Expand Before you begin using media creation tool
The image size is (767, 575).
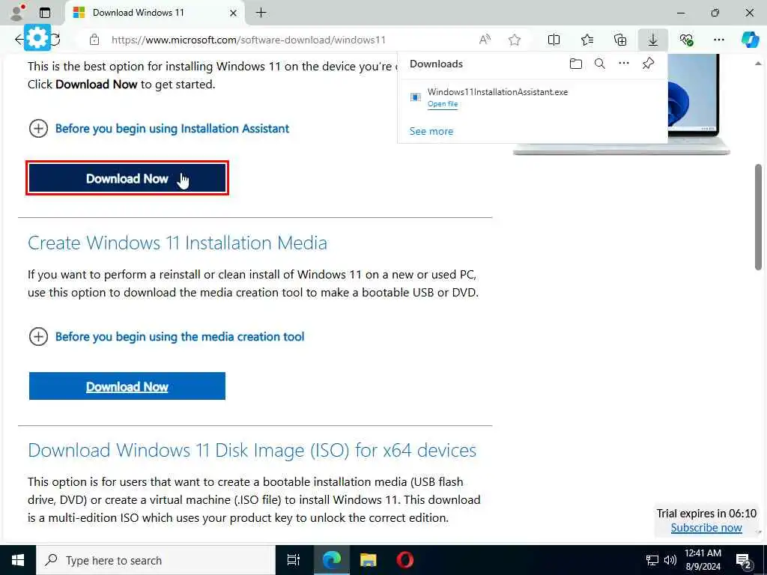(x=166, y=337)
